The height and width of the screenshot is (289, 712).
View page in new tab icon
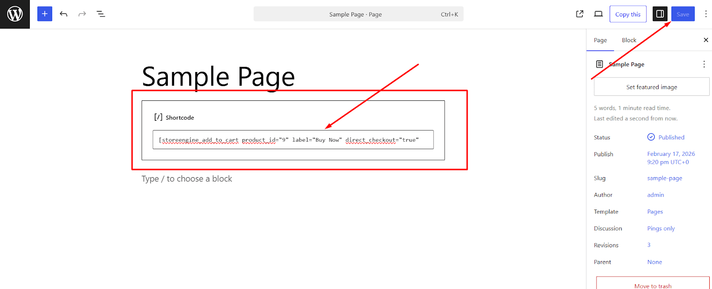click(x=579, y=14)
